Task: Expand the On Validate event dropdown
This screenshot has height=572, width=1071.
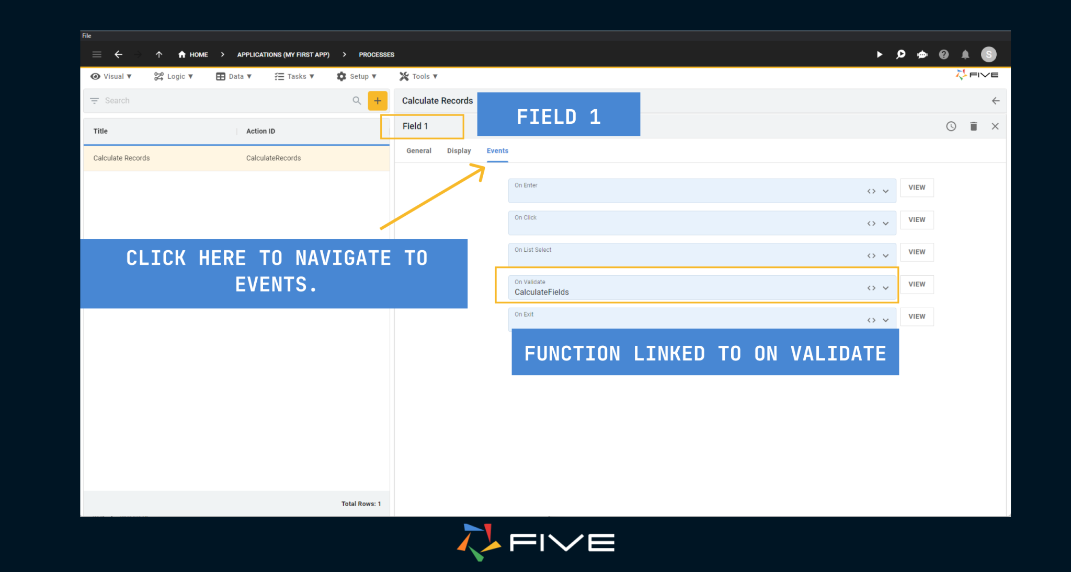Action: click(x=886, y=287)
